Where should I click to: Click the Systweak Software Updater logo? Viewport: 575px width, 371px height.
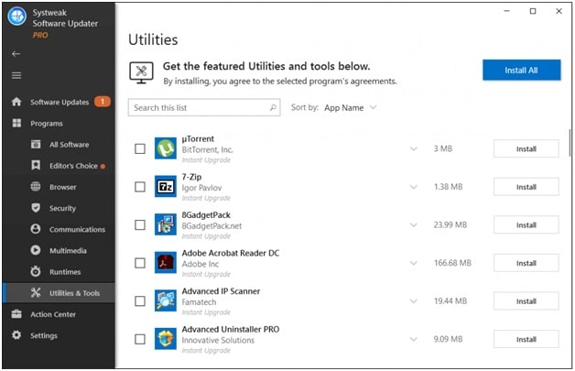click(x=16, y=16)
